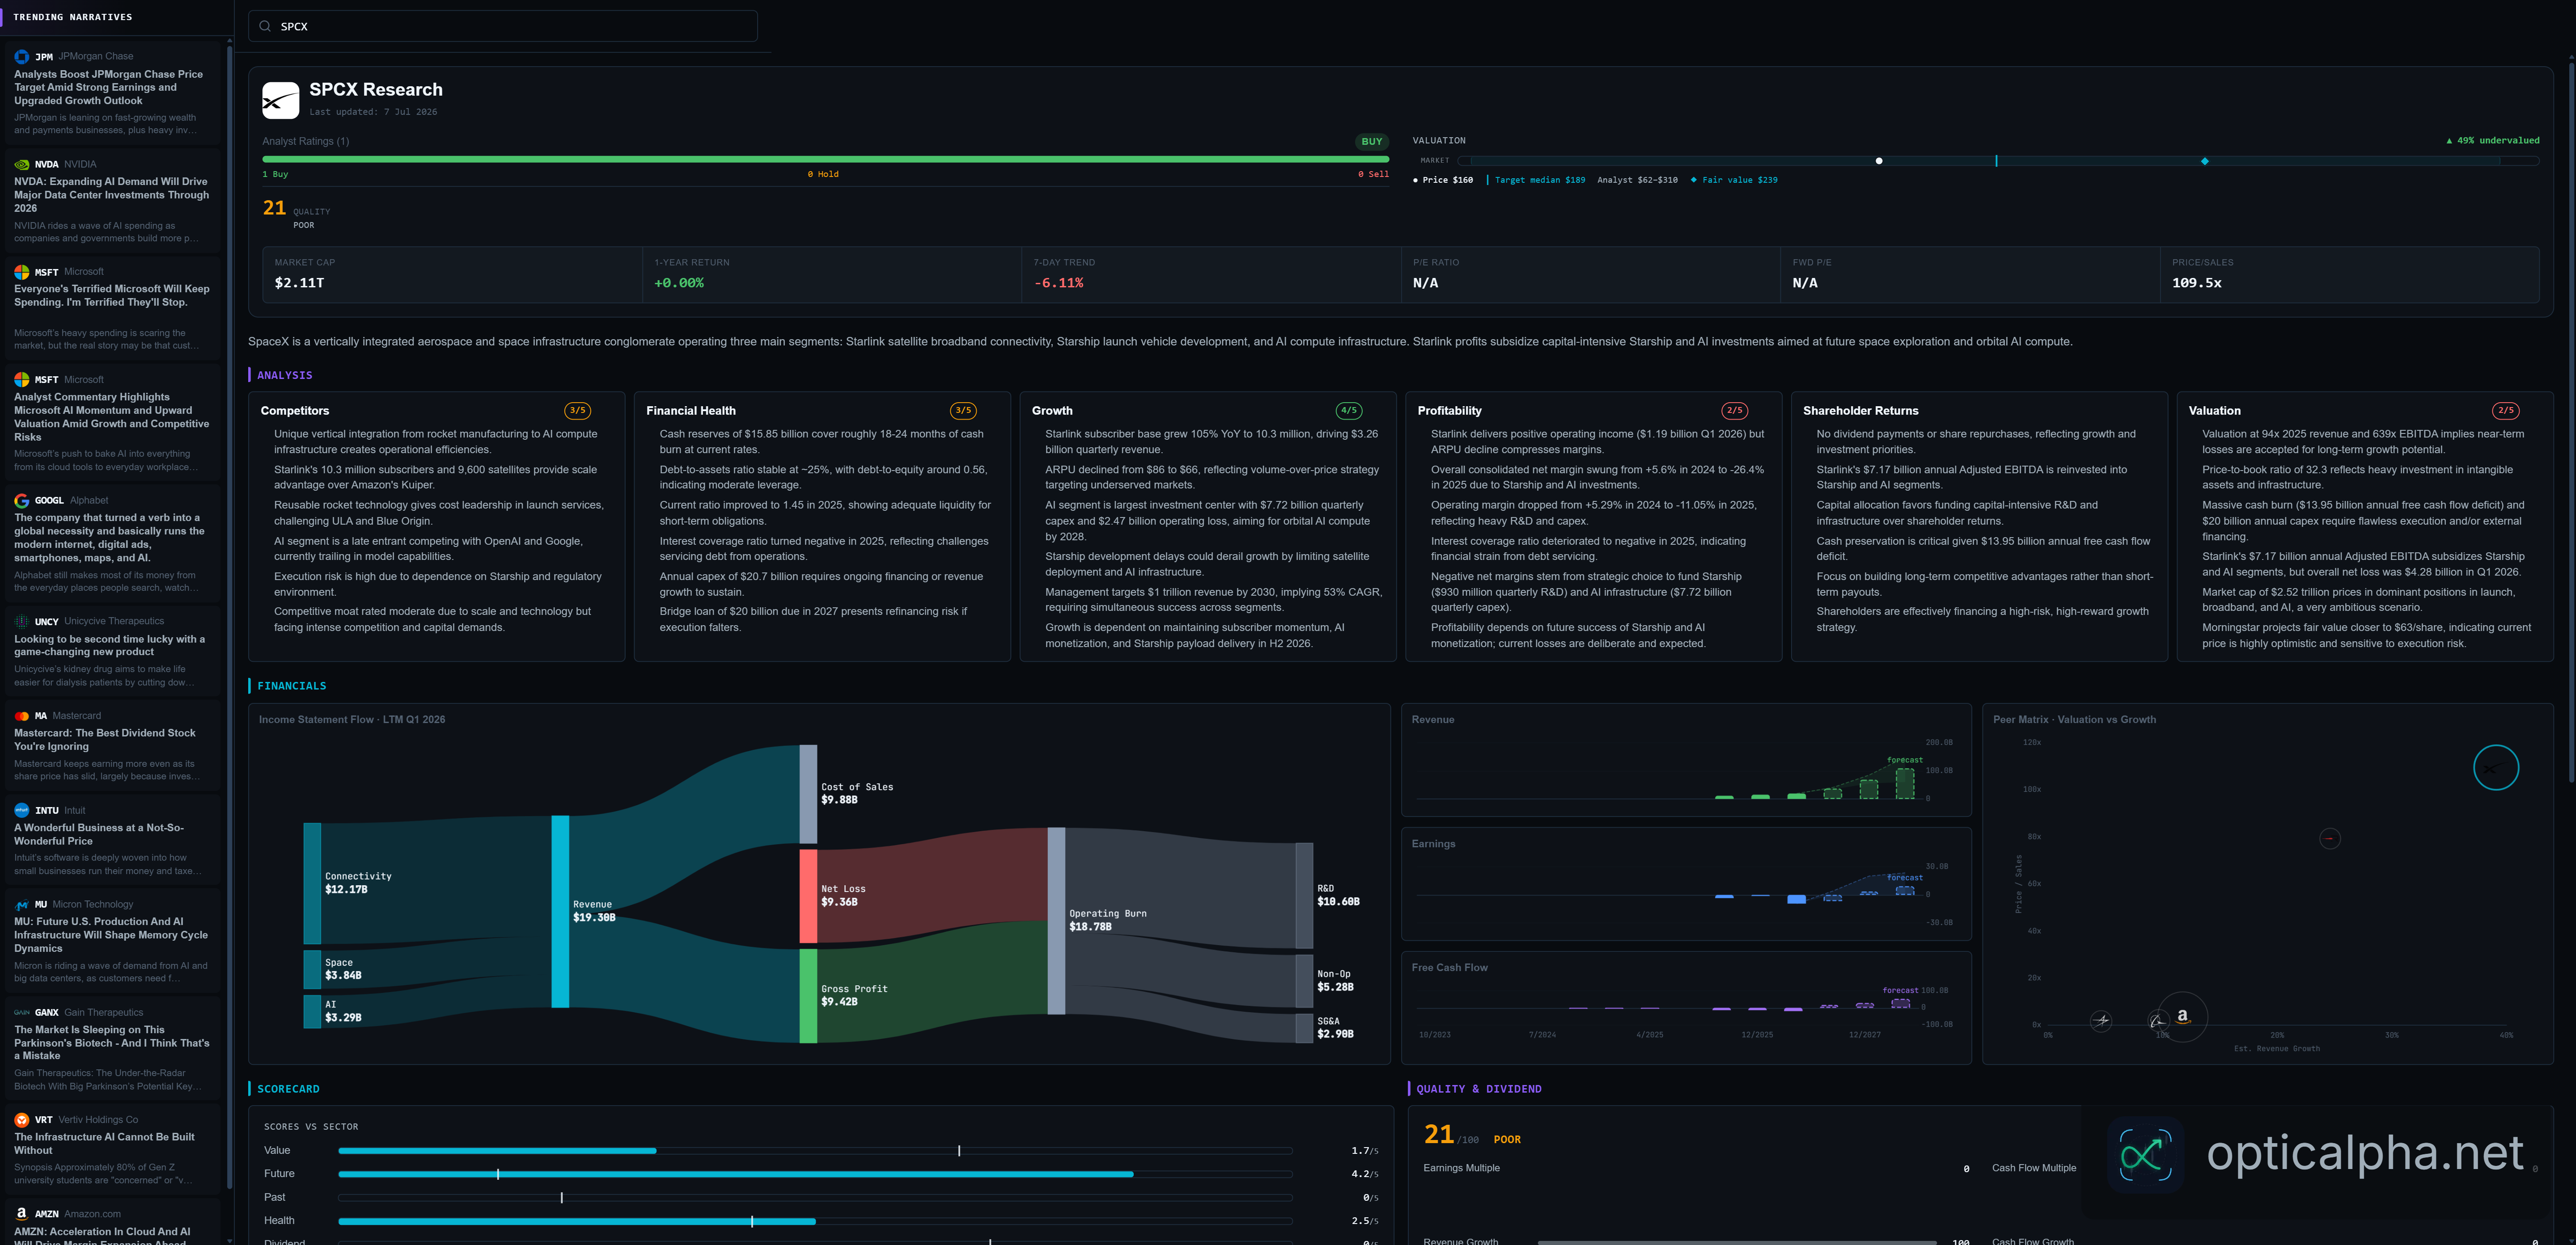Click the Mastercard logo icon
The height and width of the screenshot is (1245, 2576).
21,716
